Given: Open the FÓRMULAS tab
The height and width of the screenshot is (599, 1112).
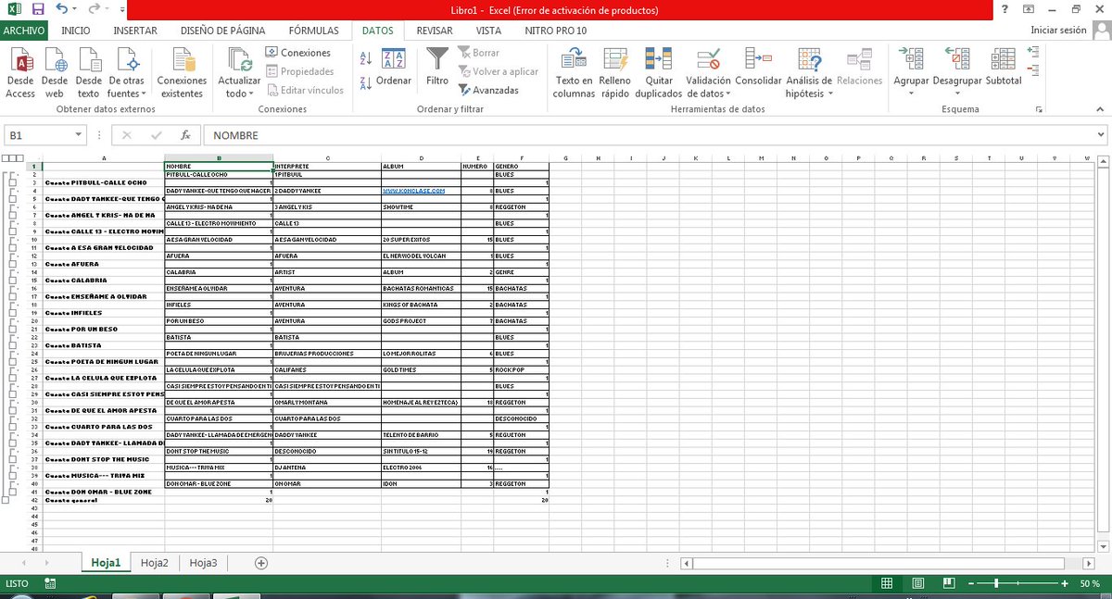Looking at the screenshot, I should (x=313, y=30).
